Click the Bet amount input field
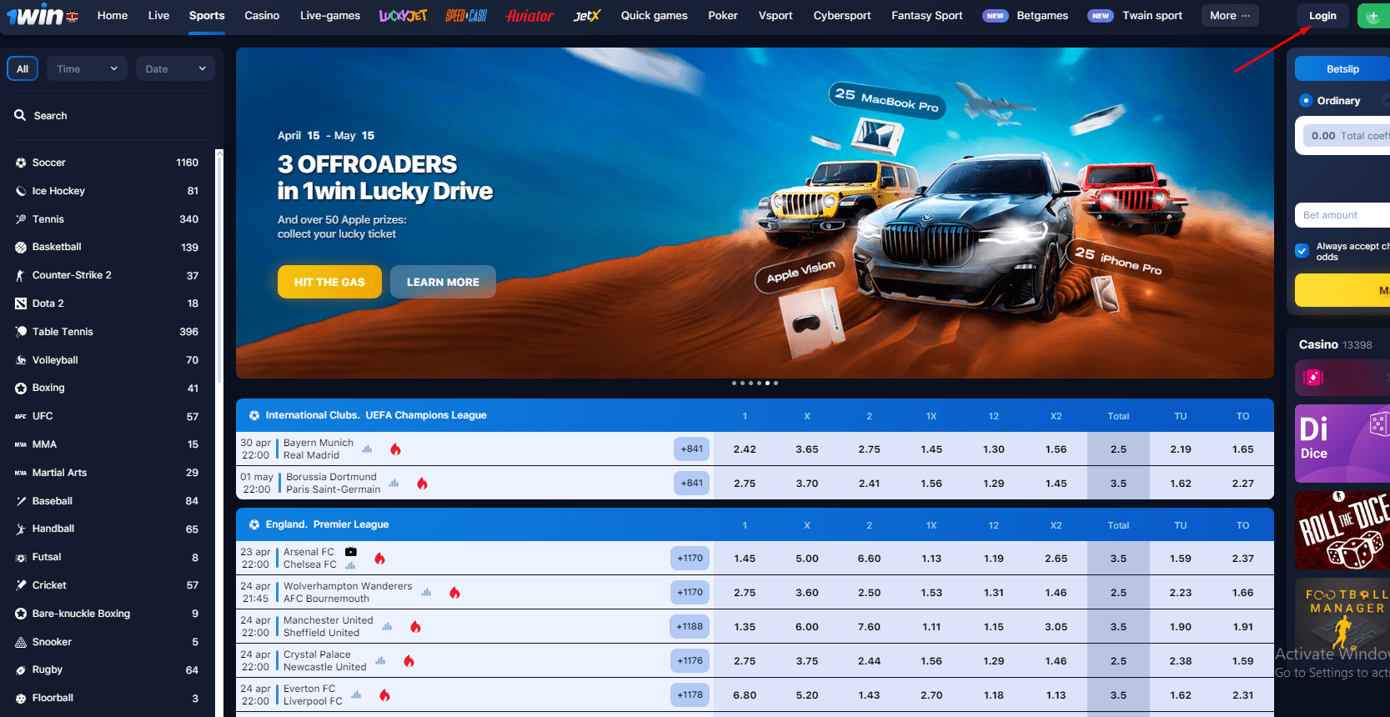 (x=1342, y=215)
